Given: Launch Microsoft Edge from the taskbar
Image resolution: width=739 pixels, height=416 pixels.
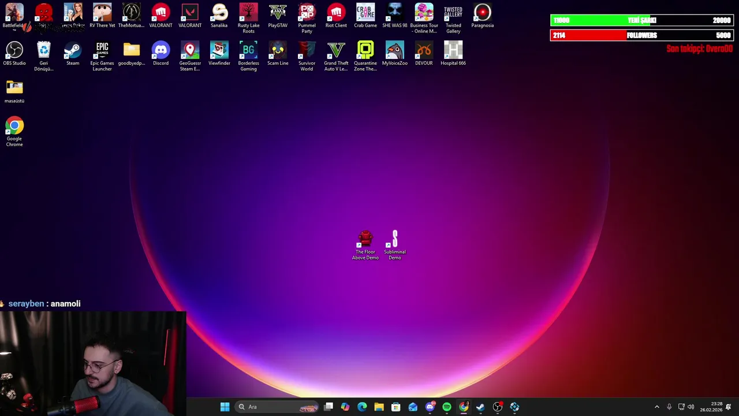Looking at the screenshot, I should [x=362, y=407].
